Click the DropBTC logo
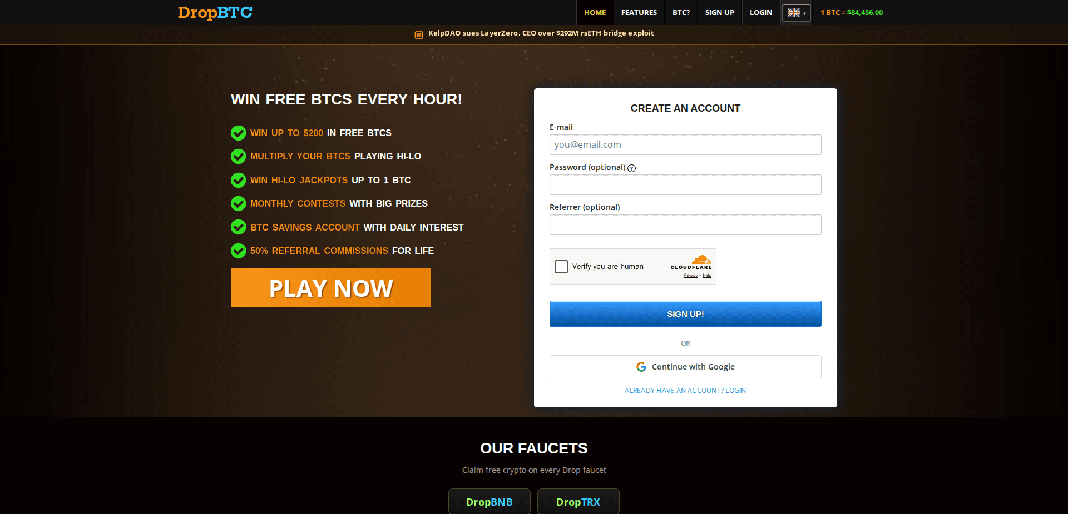Viewport: 1068px width, 514px height. (215, 12)
